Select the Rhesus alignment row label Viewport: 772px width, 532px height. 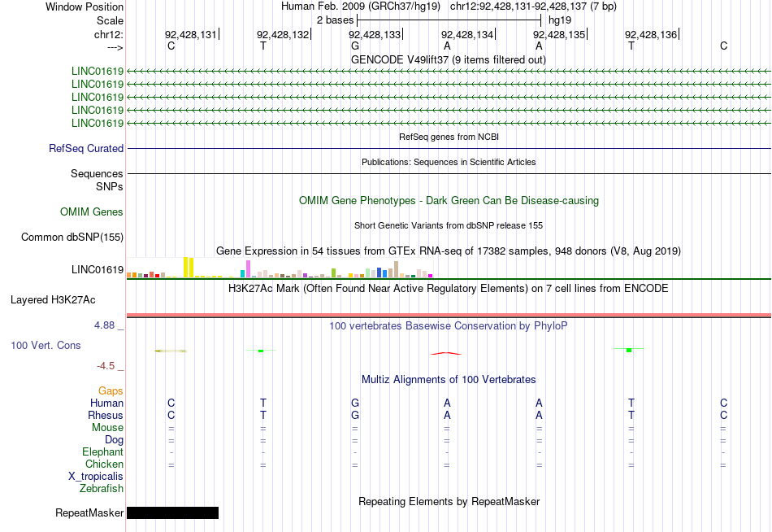coord(106,416)
